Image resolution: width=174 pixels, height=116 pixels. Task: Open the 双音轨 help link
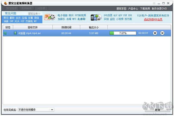[x=29, y=21]
